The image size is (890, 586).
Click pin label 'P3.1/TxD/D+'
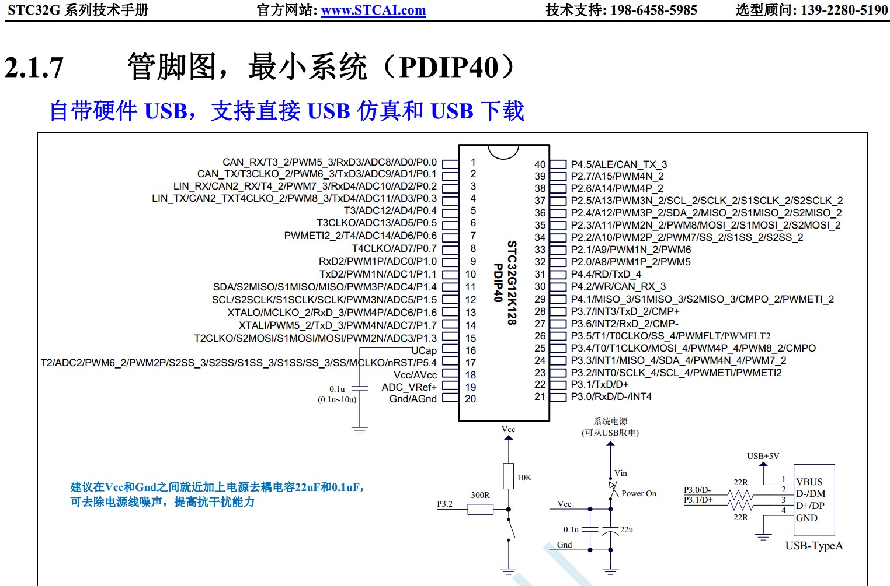click(600, 384)
